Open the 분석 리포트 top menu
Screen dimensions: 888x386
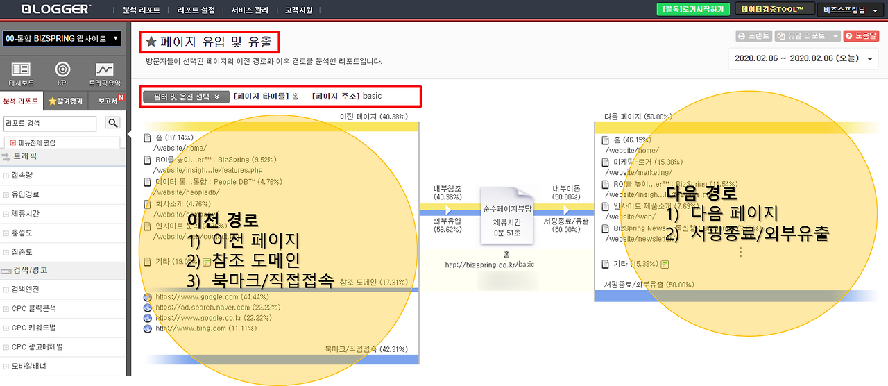(x=141, y=10)
